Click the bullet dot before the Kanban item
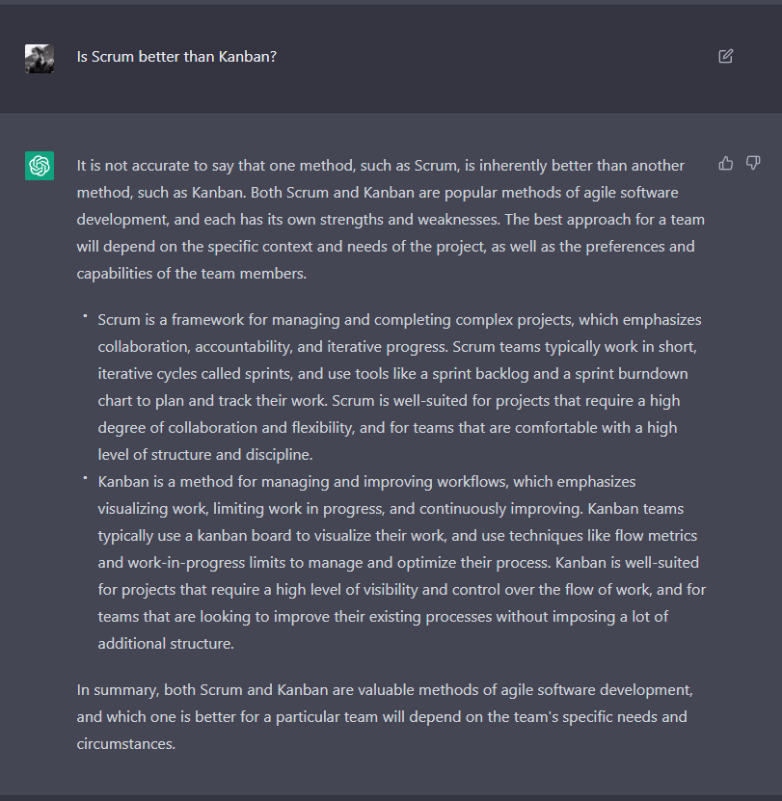This screenshot has width=782, height=801. (85, 477)
